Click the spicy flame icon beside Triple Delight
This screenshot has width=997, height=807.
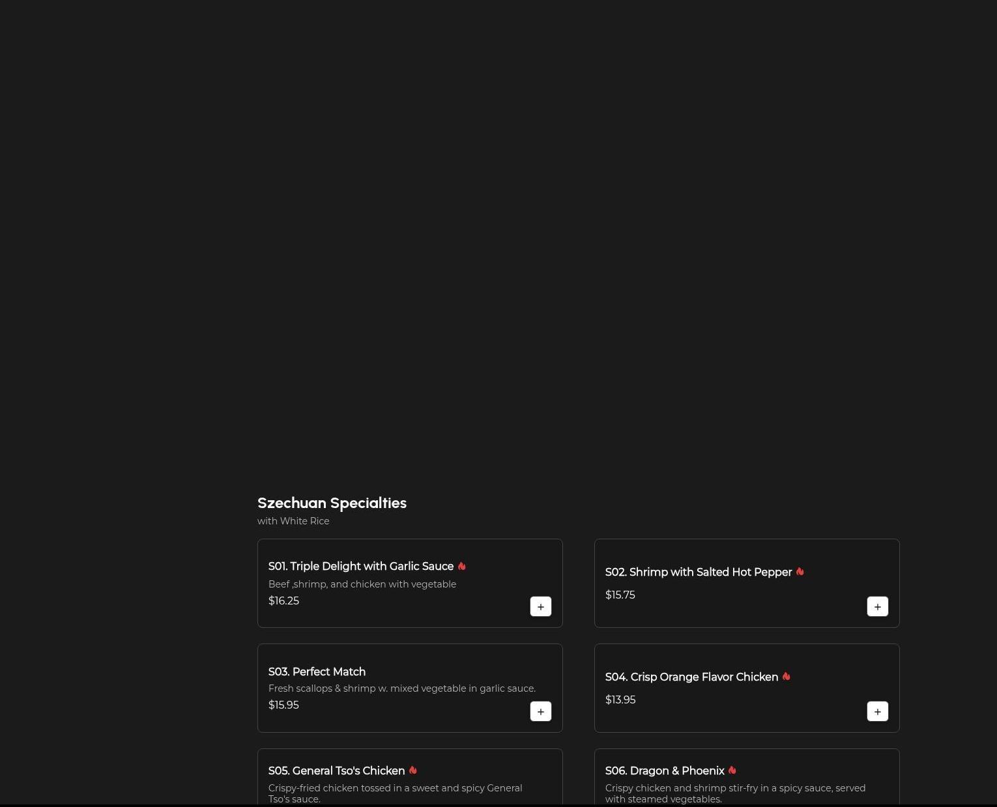pyautogui.click(x=462, y=566)
